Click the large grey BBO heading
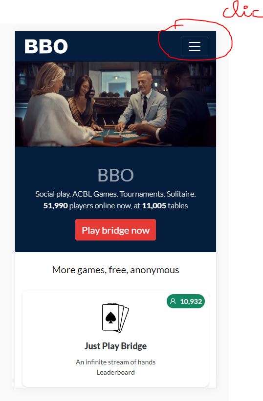Viewport: 263px width, 401px height. click(115, 175)
